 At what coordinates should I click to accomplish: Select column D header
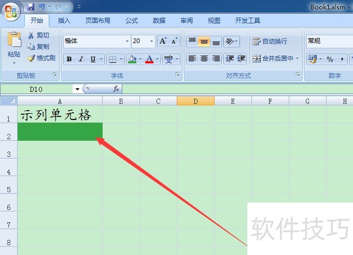[195, 101]
